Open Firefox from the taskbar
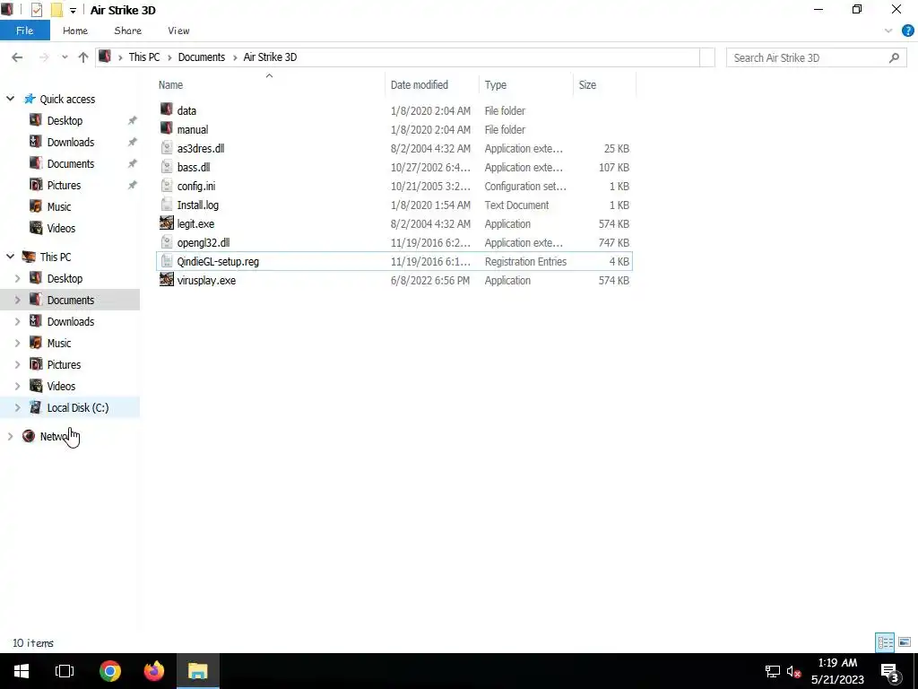 (x=154, y=671)
